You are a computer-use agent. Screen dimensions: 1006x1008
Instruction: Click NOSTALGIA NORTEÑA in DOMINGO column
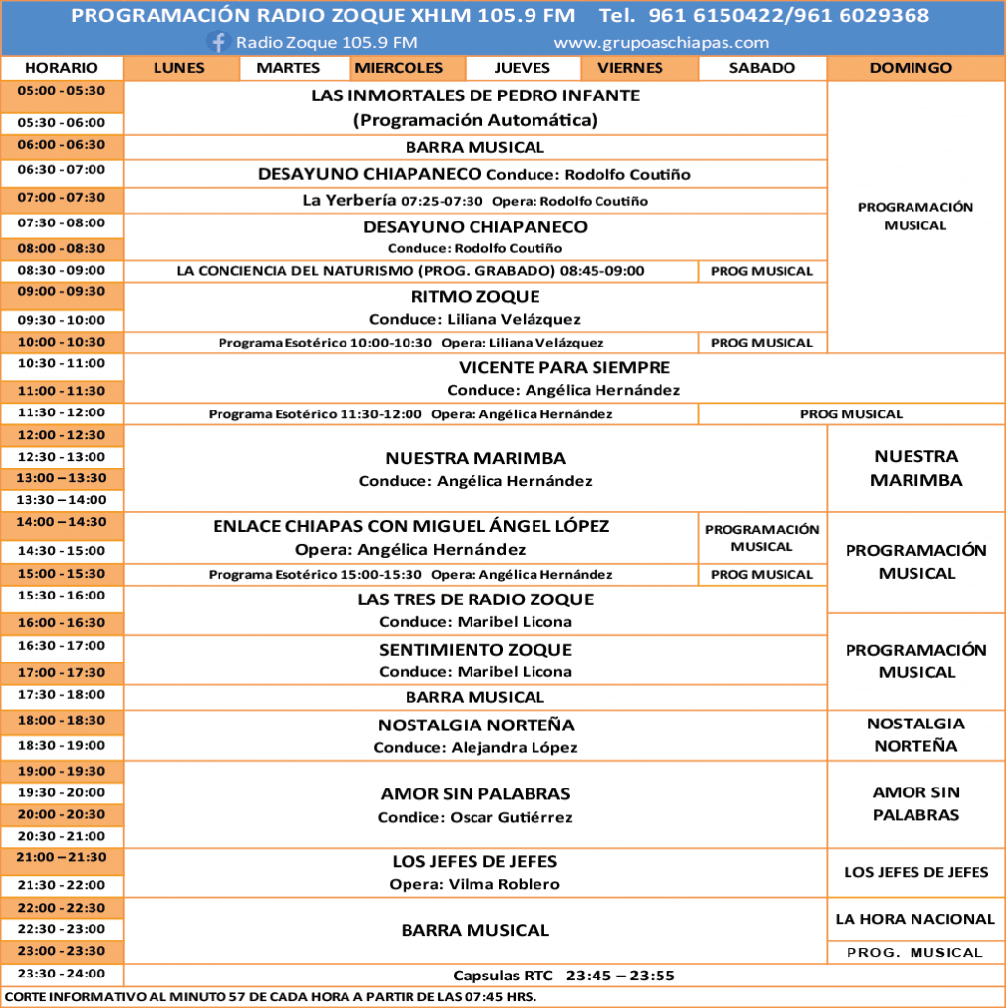pos(916,734)
